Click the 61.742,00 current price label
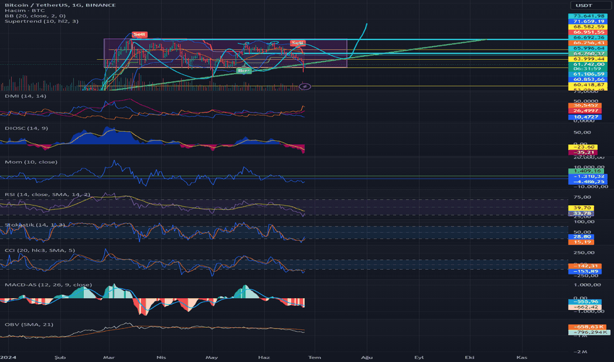Viewport: 614px width, 362px height. [x=588, y=65]
